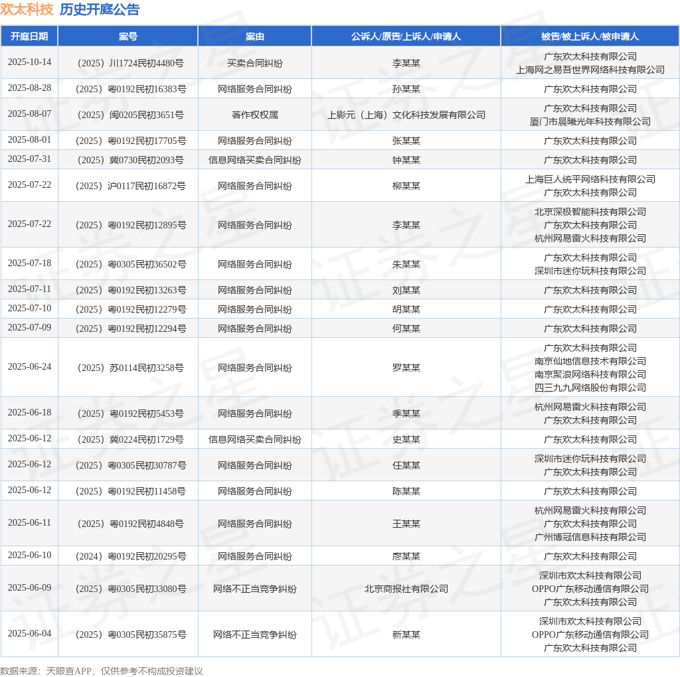Select case number 粤0305民初30787号
The width and height of the screenshot is (680, 677).
pos(131,465)
